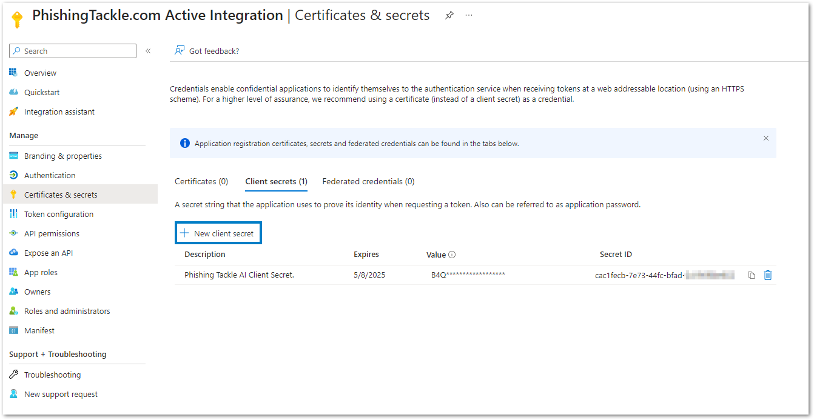Click the Expires column header
This screenshot has height=420, width=814.
pyautogui.click(x=366, y=255)
